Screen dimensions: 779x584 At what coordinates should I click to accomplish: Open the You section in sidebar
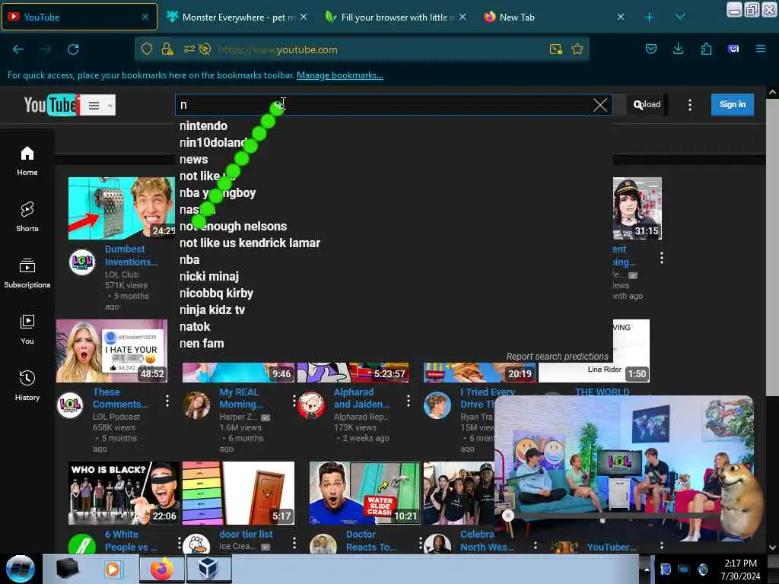[x=27, y=329]
